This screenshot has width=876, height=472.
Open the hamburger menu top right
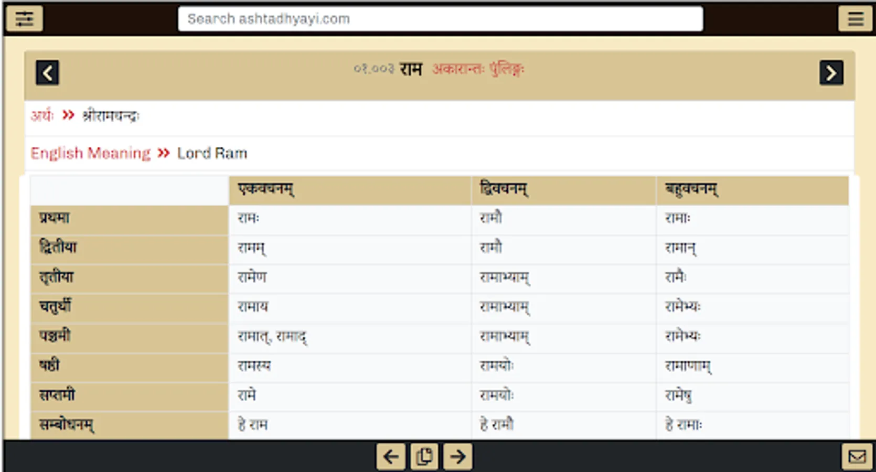[x=854, y=18]
